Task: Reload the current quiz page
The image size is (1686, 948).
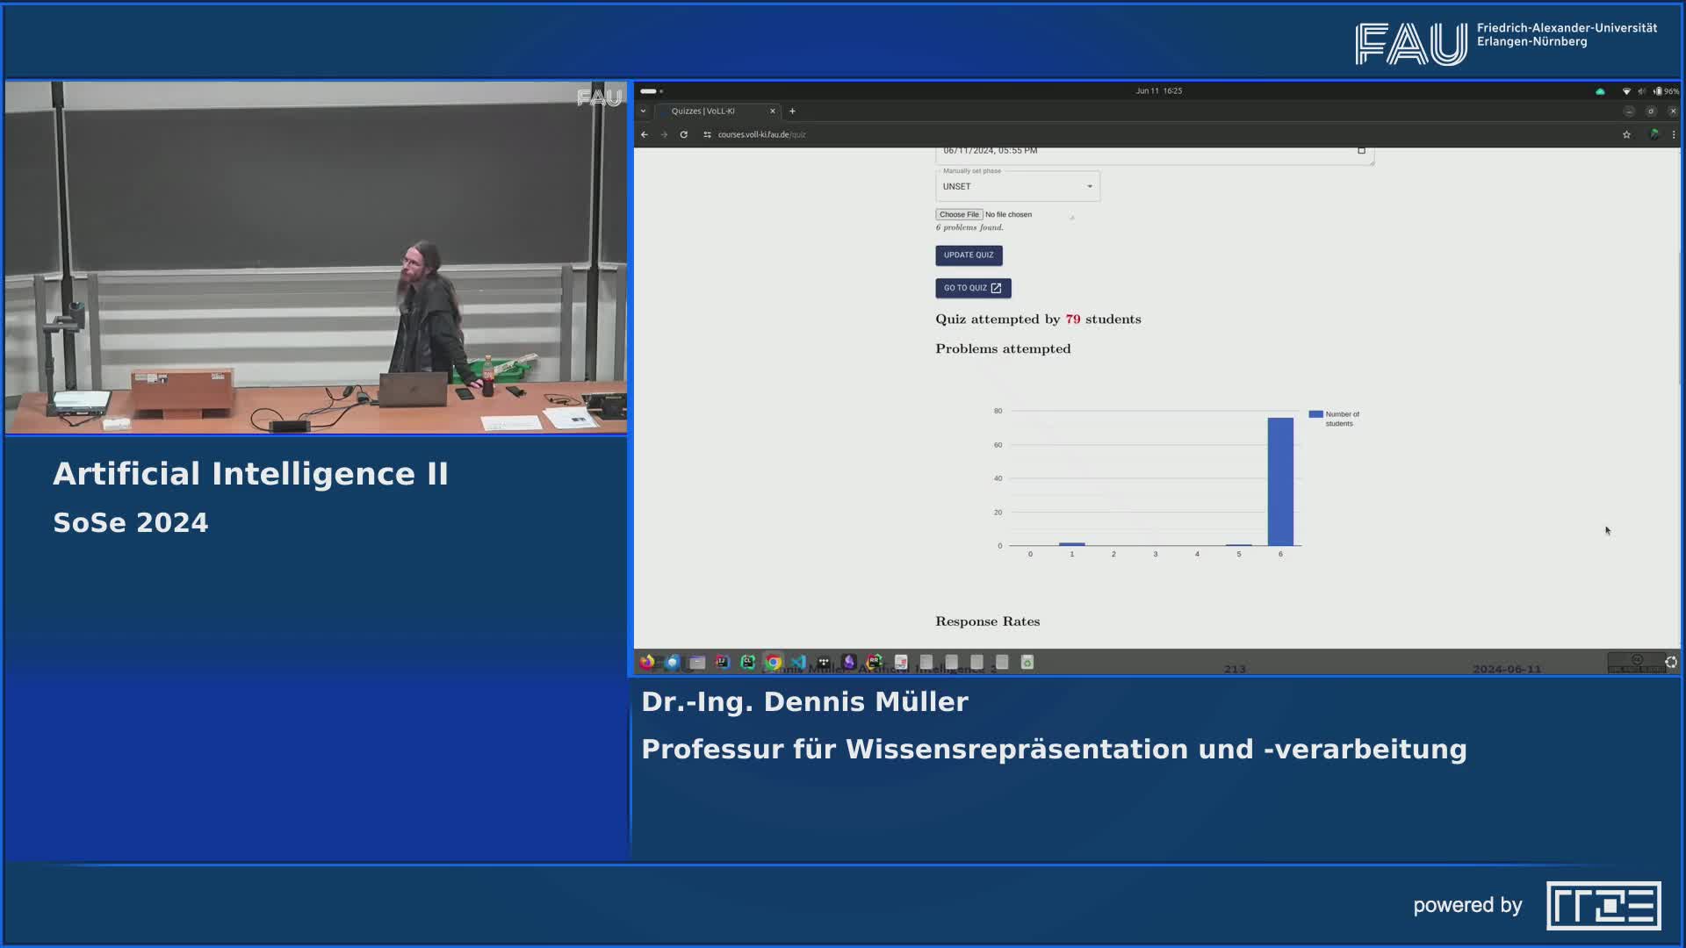Action: coord(684,134)
